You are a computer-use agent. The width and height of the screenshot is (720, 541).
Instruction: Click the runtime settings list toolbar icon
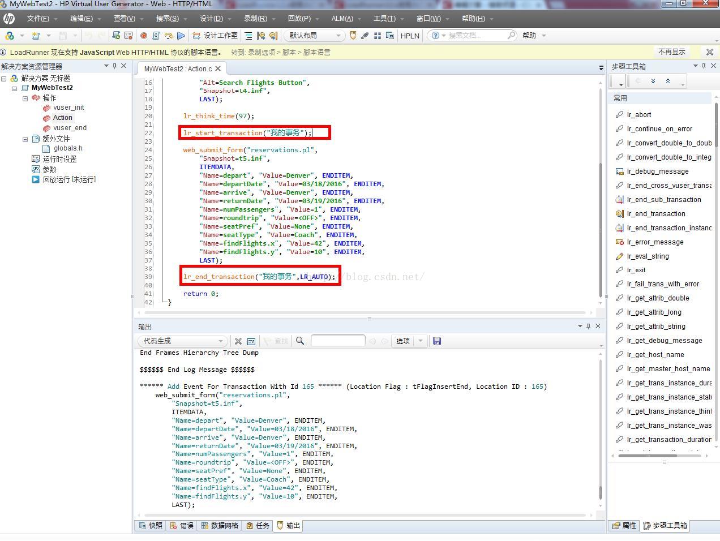pyautogui.click(x=248, y=35)
